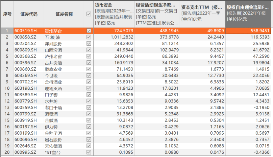This screenshot has height=157, width=273.
Task: Toggle the select-all checkbox in the header
Action: pyautogui.click(x=88, y=14)
